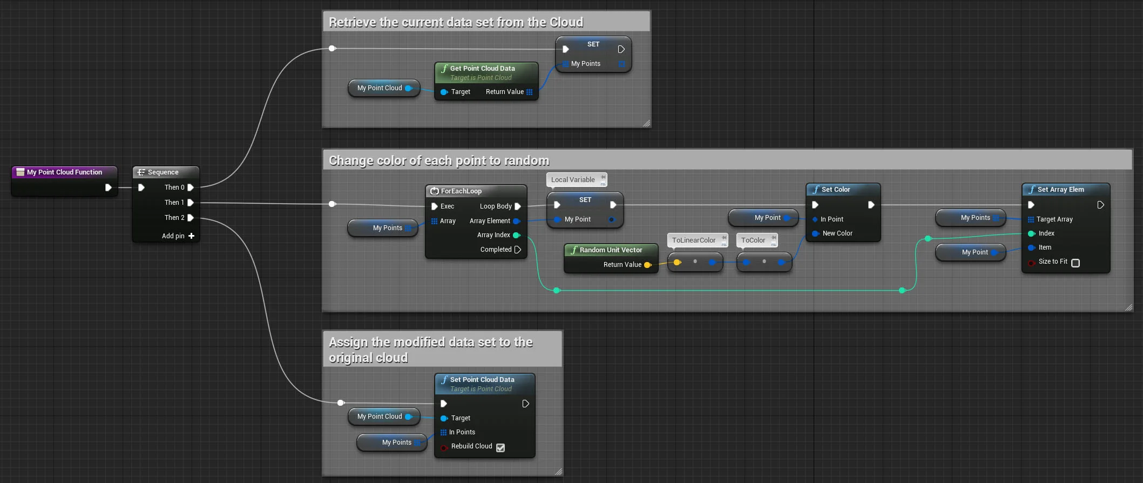1143x483 pixels.
Task: Click My Points variable feeding the ForEachLoop
Action: click(383, 228)
